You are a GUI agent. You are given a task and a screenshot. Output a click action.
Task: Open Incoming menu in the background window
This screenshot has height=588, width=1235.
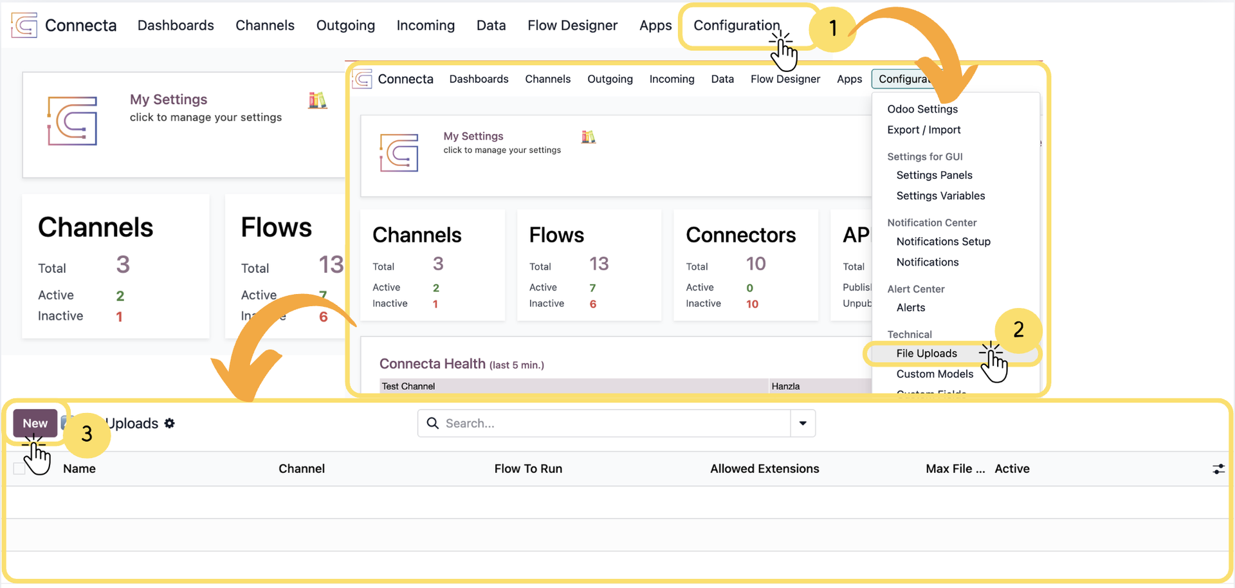tap(425, 25)
